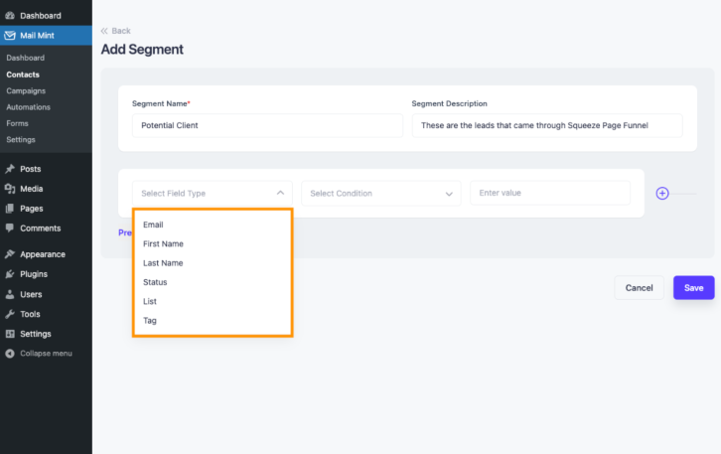
Task: Click the Appearance paintbrush icon
Action: (10, 254)
